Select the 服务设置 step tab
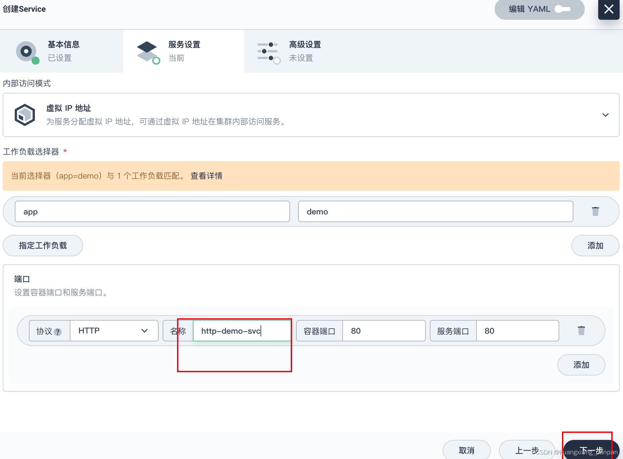The width and height of the screenshot is (623, 459). pyautogui.click(x=184, y=51)
